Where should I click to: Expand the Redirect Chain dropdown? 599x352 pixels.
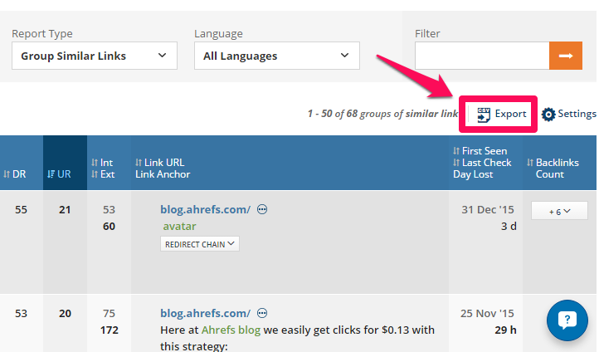200,244
